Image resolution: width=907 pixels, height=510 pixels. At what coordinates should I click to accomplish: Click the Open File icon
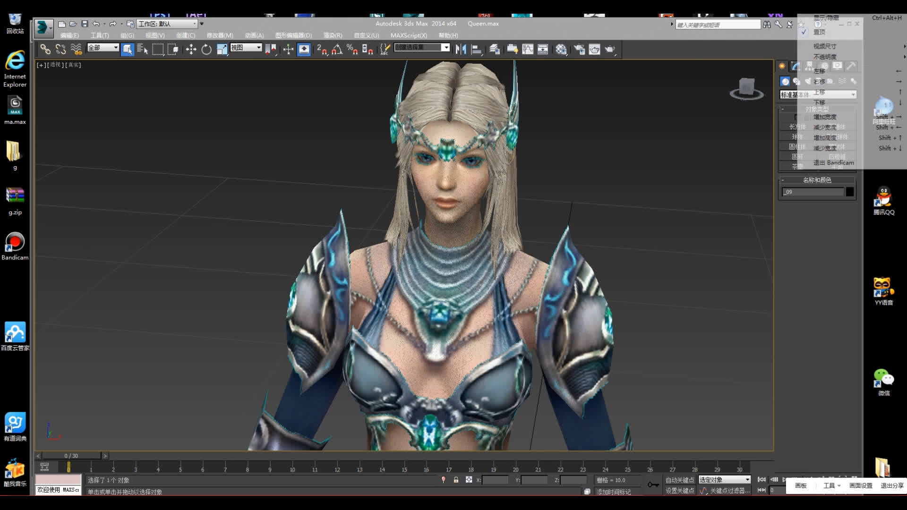(73, 24)
